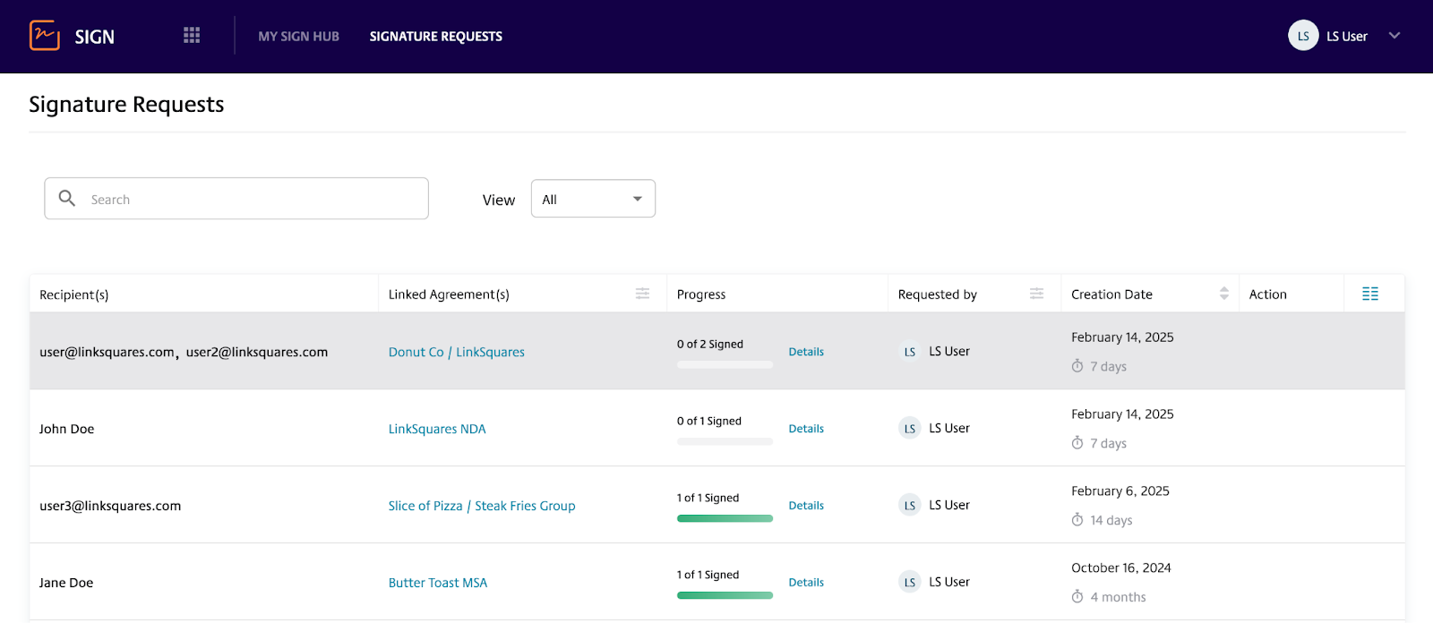
Task: Click the Sign logo icon
Action: tap(45, 36)
